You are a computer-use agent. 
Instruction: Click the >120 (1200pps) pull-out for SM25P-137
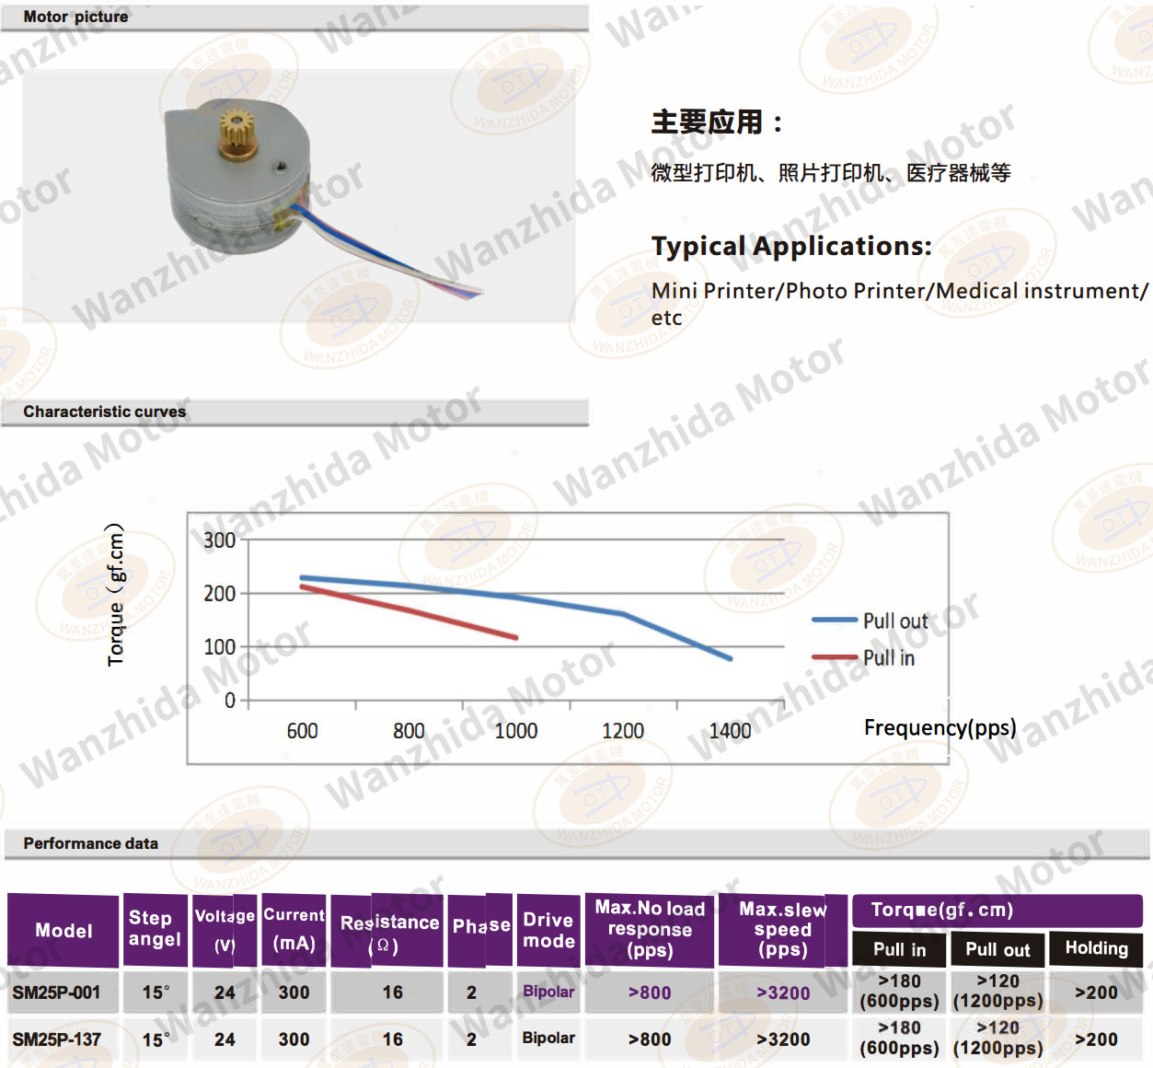click(997, 1039)
